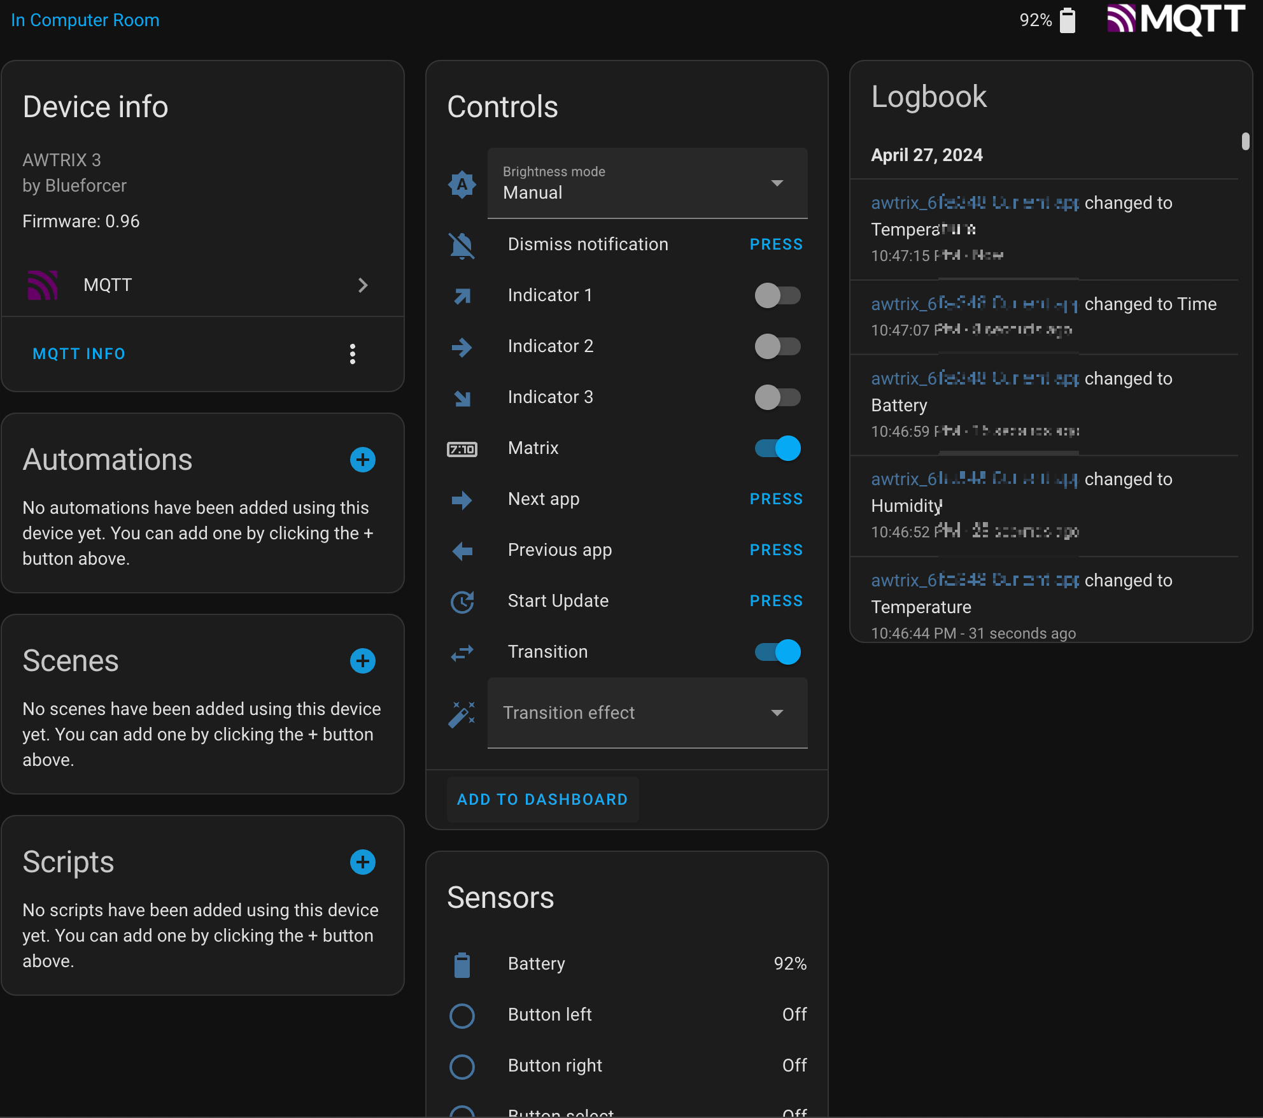Enable the Indicator 1 switch
This screenshot has height=1118, width=1263.
[777, 295]
